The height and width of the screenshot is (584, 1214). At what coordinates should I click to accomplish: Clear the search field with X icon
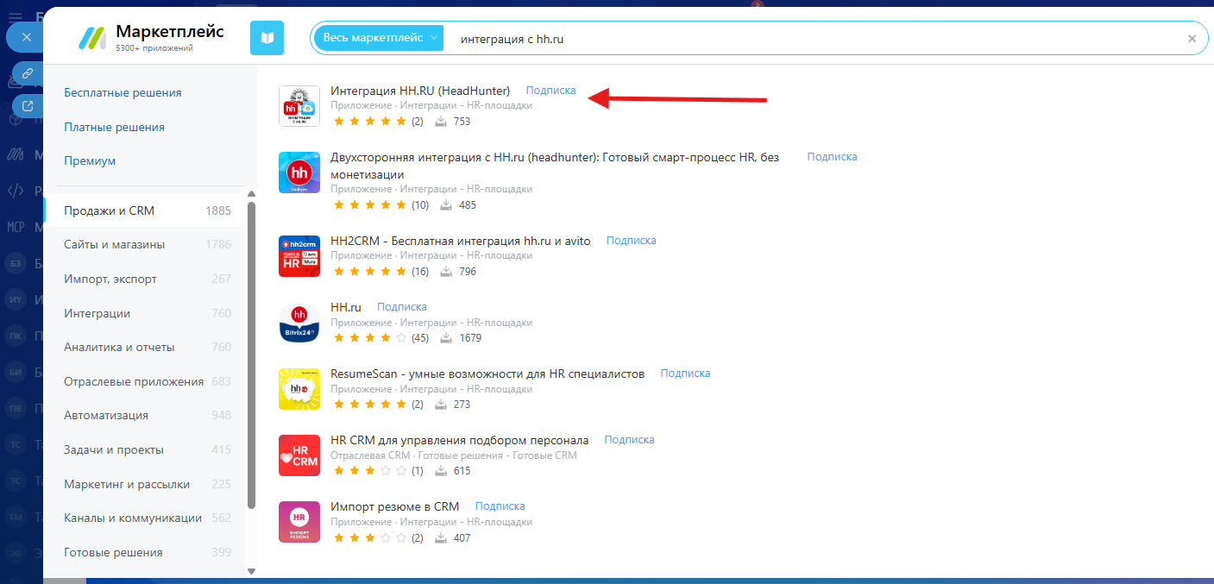click(1192, 39)
